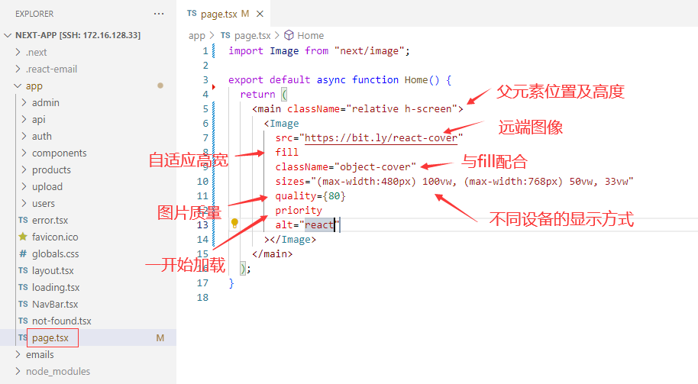Click on the 'return' keyword
698x384 pixels.
coord(257,95)
